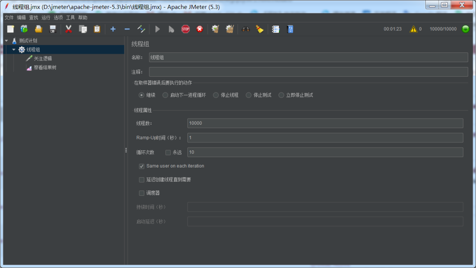Open the 选项 menu

[x=58, y=18]
